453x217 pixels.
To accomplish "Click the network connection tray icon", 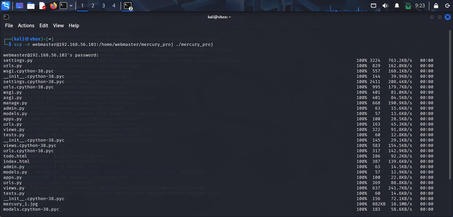I will [374, 6].
